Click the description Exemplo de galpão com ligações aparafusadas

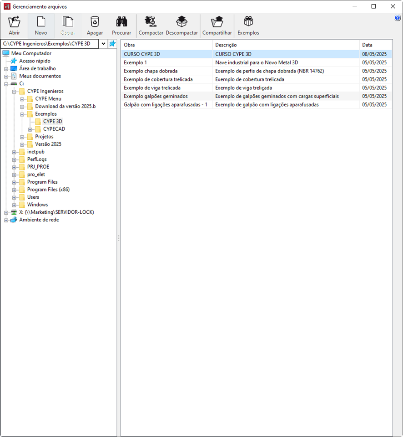point(267,104)
